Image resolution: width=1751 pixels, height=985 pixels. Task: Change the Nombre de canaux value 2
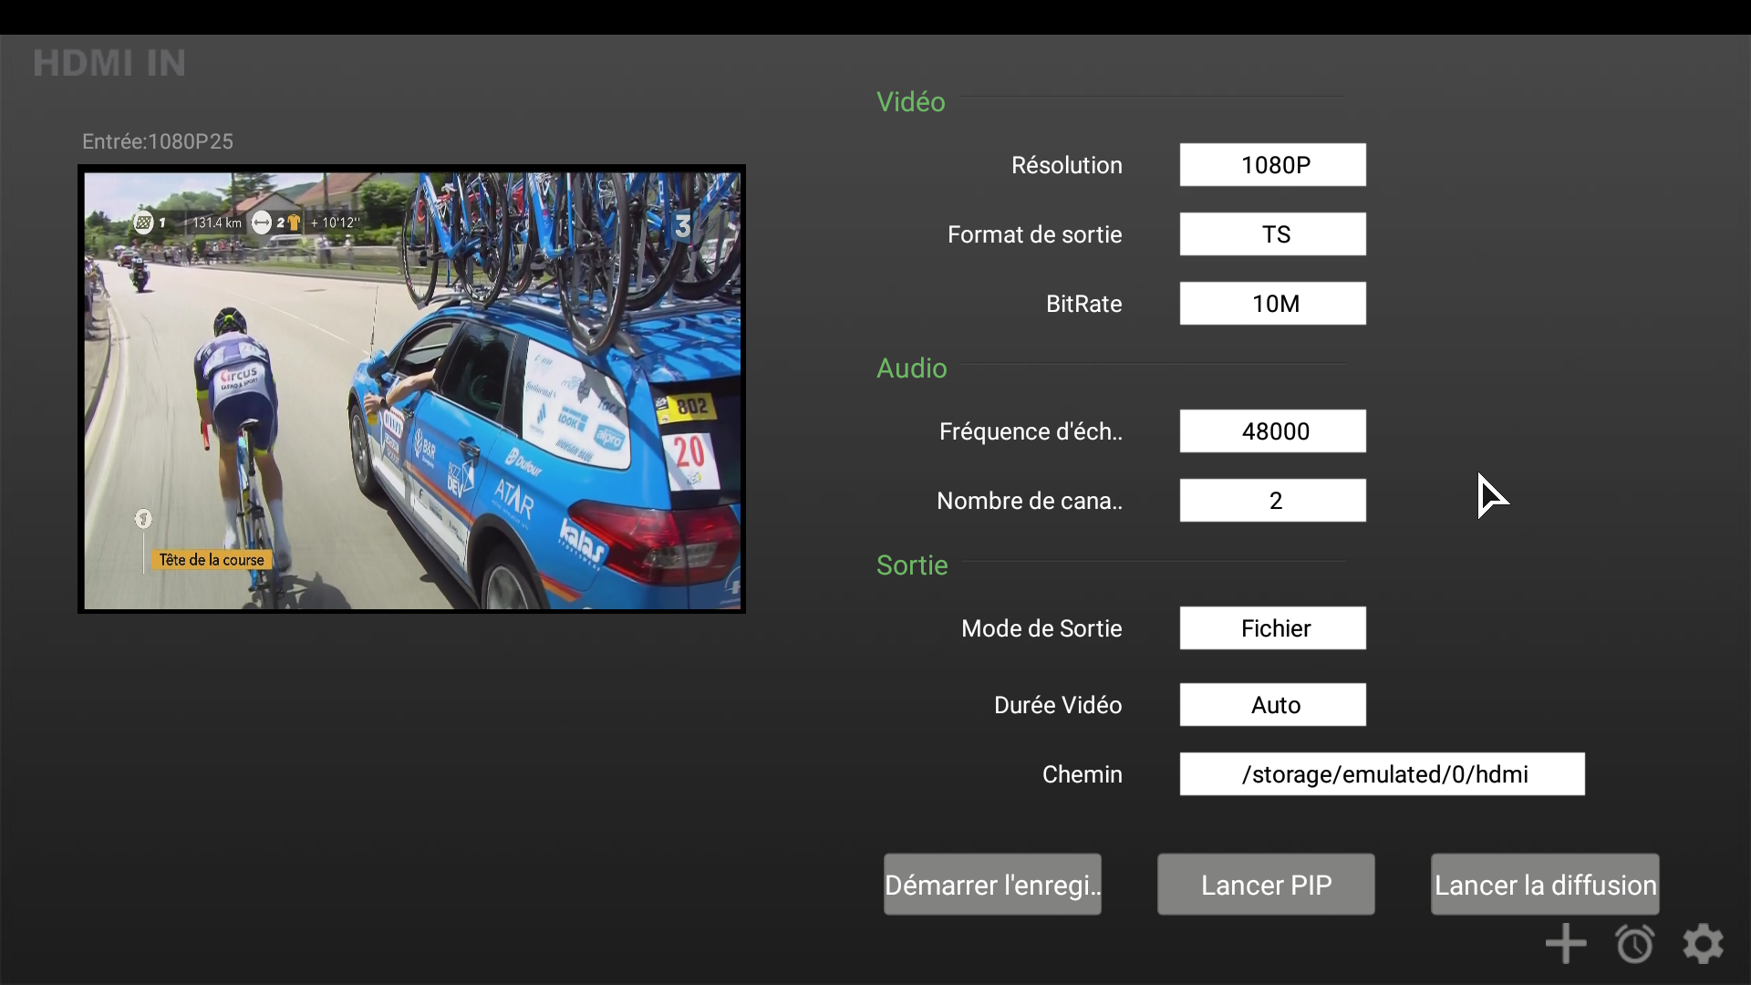[1272, 501]
